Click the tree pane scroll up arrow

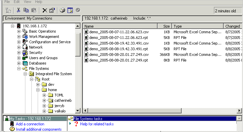coord(78,26)
